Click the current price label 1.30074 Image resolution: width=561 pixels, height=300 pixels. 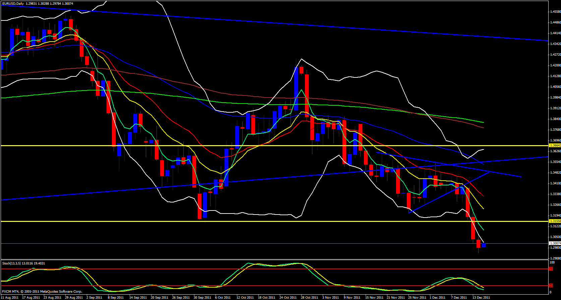555,243
